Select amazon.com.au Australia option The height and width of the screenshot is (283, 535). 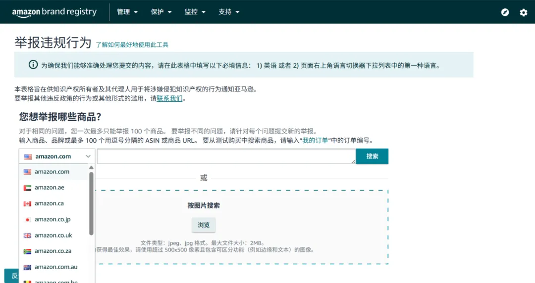coord(55,267)
